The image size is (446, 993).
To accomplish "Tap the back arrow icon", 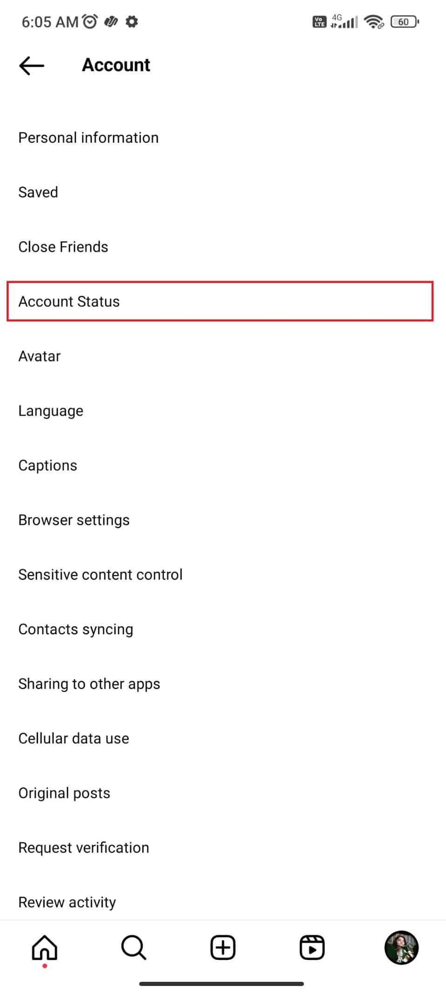I will (x=32, y=66).
